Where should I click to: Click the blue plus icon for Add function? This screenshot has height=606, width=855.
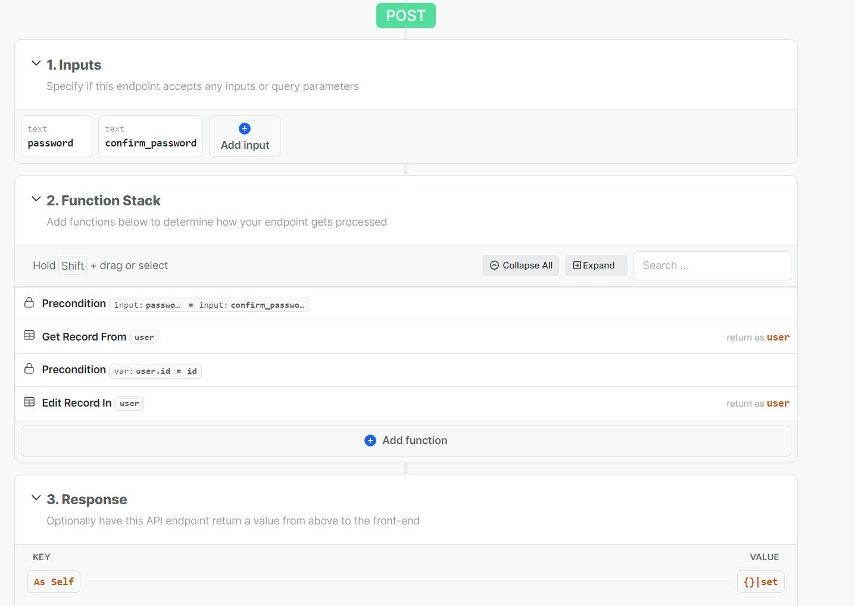[370, 441]
